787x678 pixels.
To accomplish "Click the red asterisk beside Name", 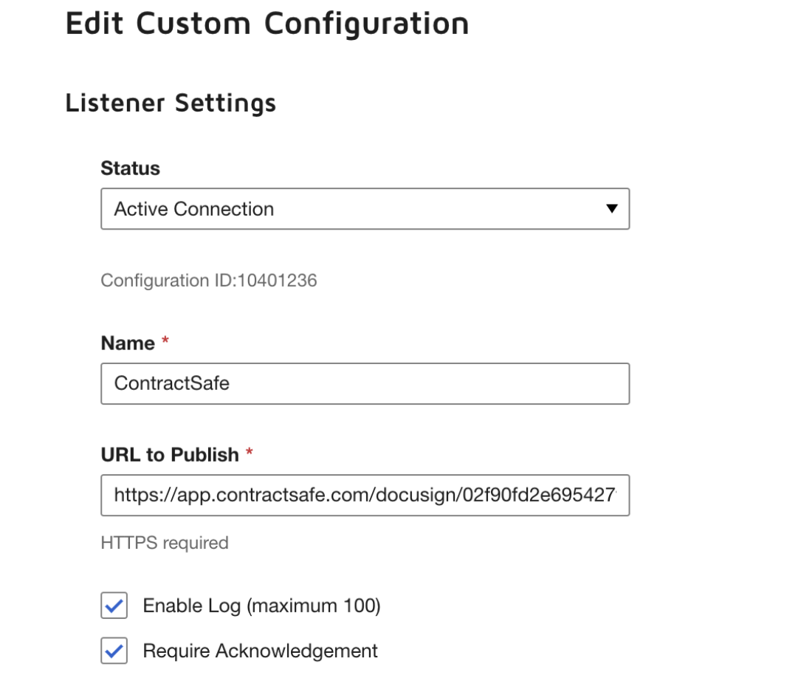I will (164, 341).
